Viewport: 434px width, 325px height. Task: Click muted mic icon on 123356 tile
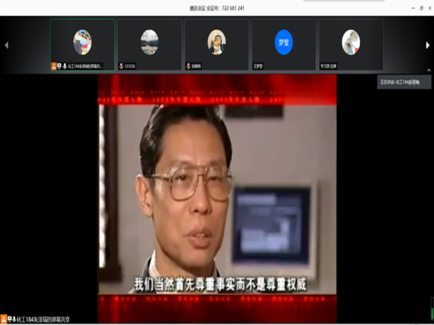point(122,66)
